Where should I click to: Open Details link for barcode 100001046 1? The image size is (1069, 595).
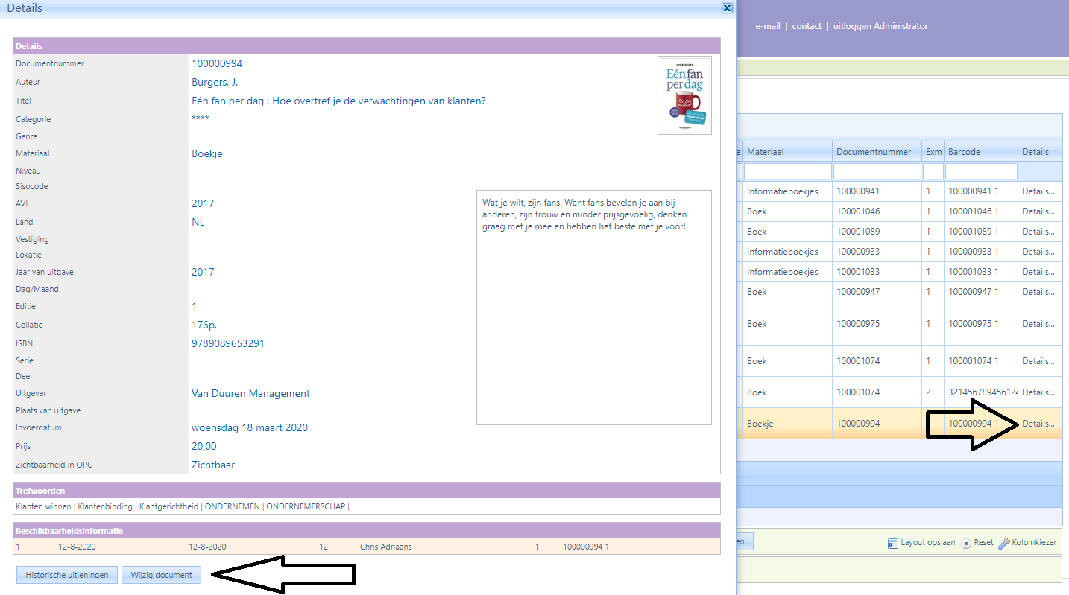pyautogui.click(x=1038, y=211)
